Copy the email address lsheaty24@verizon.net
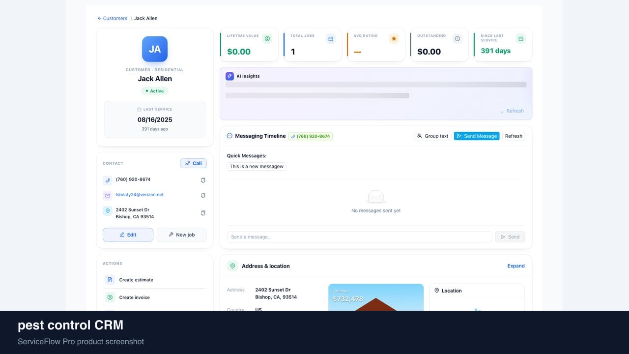629x354 pixels. (x=203, y=196)
